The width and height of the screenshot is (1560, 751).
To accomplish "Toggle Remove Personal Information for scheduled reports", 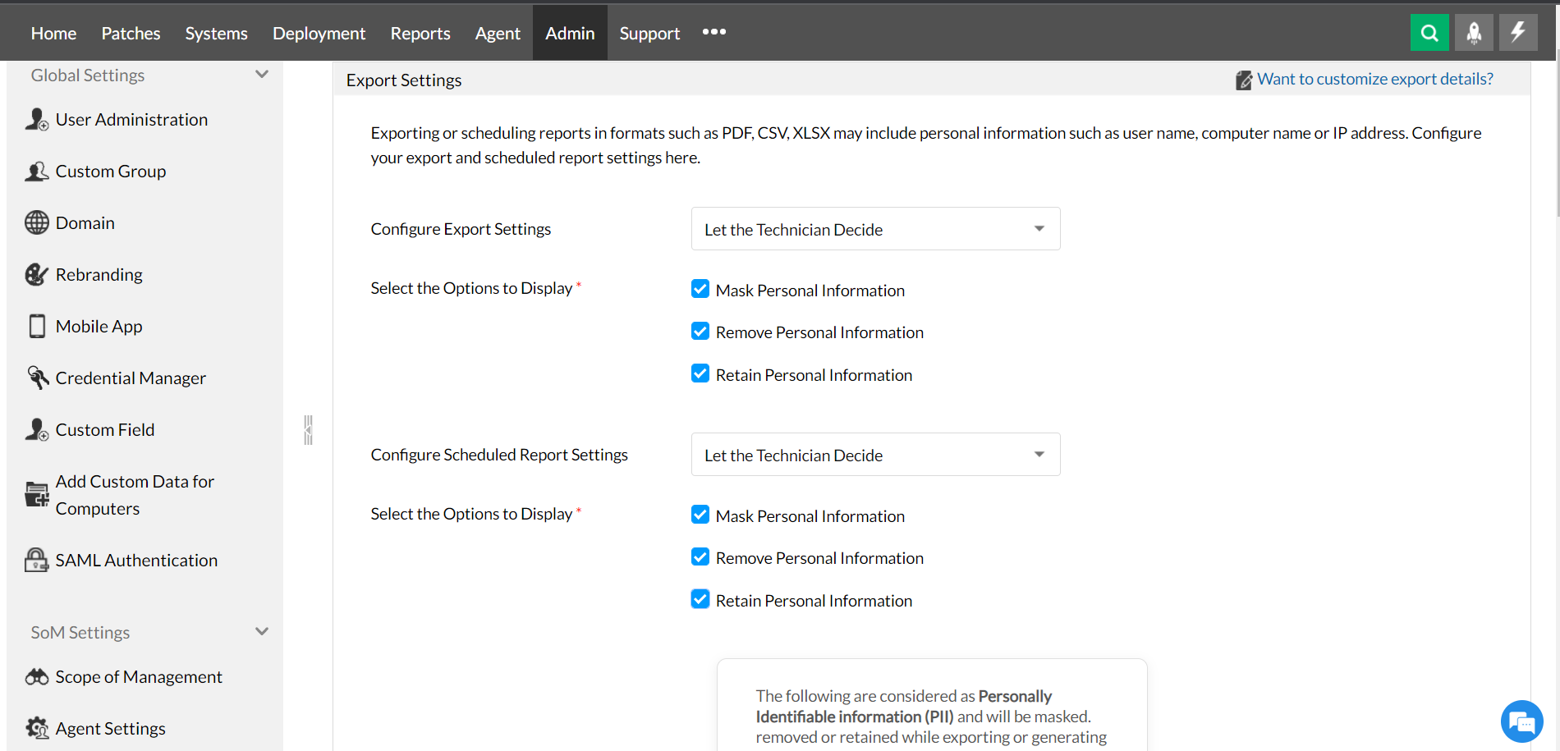I will 700,557.
